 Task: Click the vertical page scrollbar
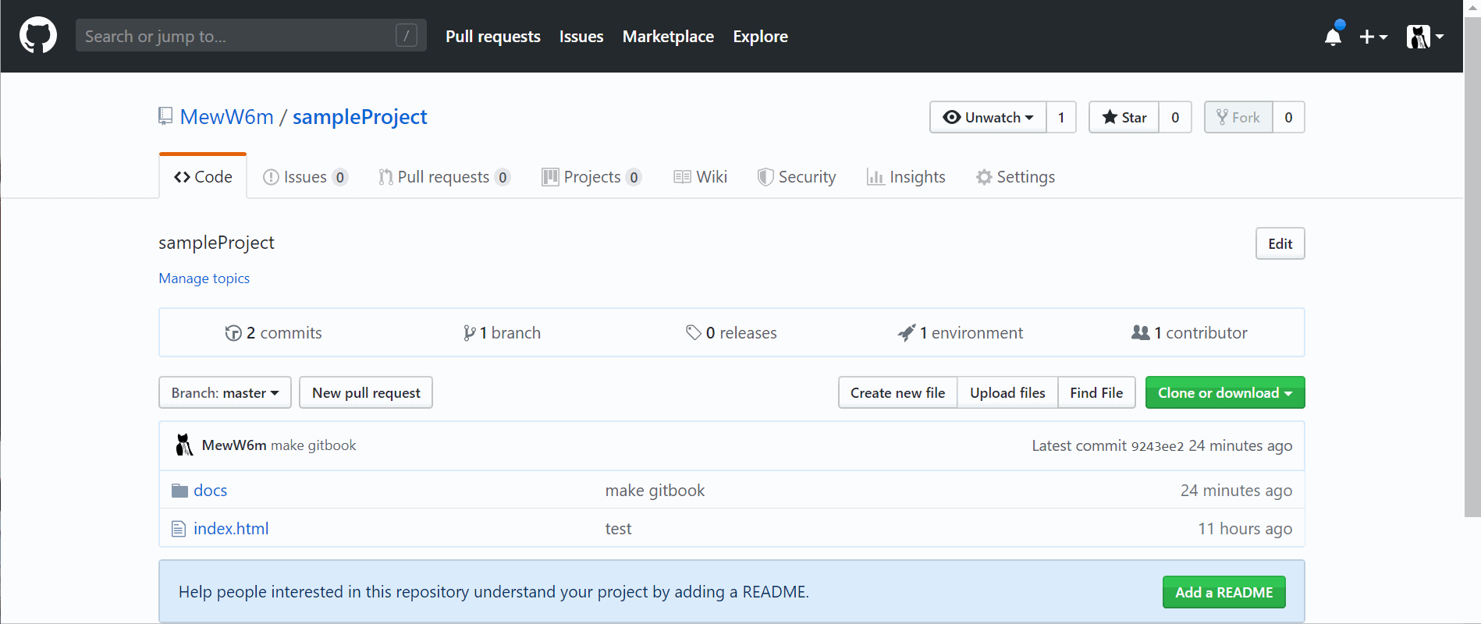pyautogui.click(x=1472, y=265)
